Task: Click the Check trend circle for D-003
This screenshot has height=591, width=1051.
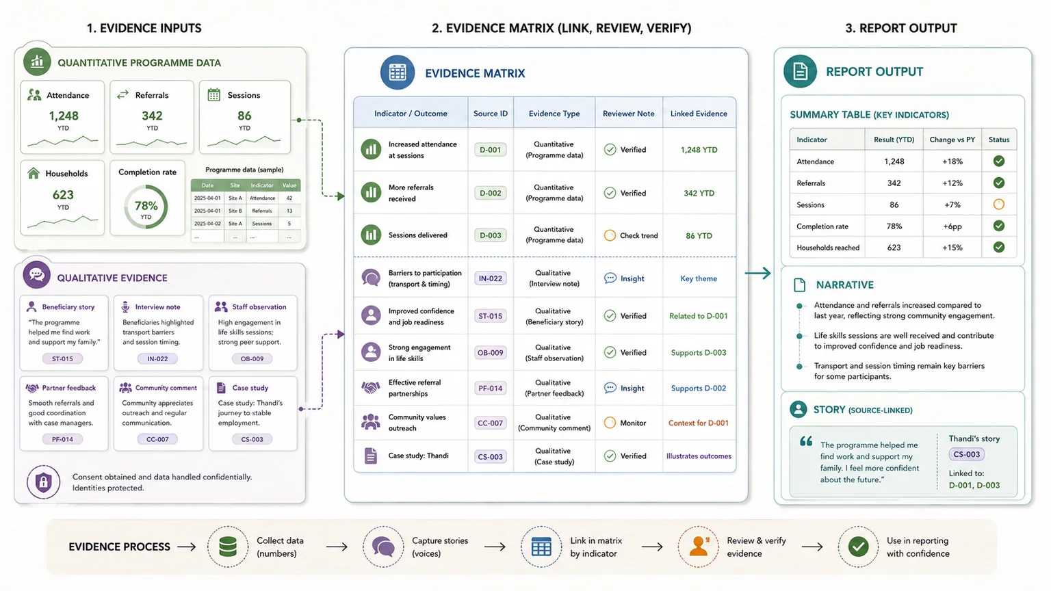Action: click(610, 235)
